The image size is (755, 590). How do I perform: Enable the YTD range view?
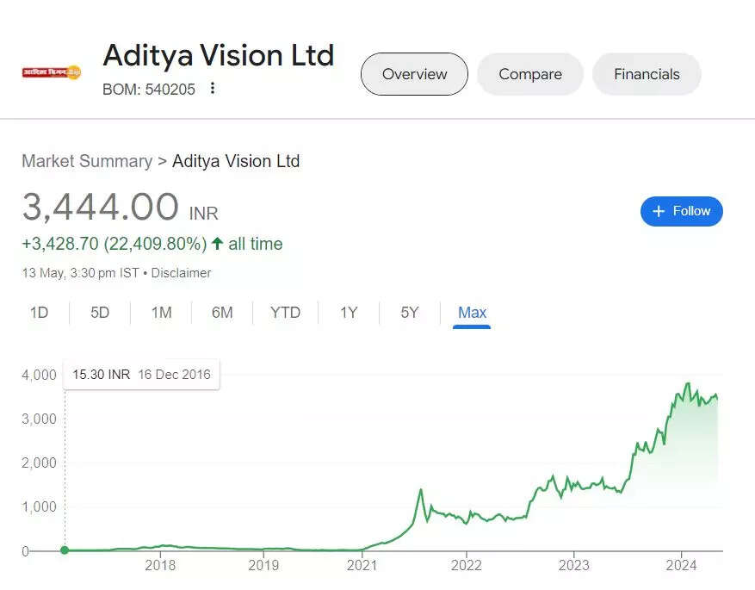point(285,313)
